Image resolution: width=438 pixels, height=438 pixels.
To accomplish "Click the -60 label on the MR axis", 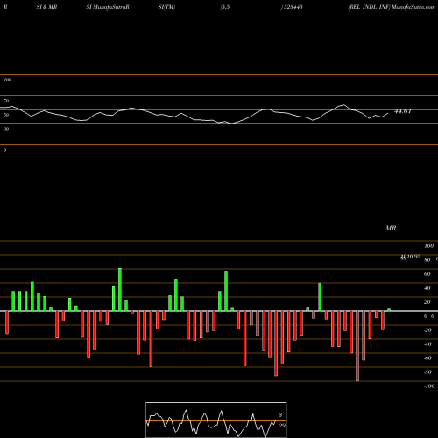I will 427,358.
